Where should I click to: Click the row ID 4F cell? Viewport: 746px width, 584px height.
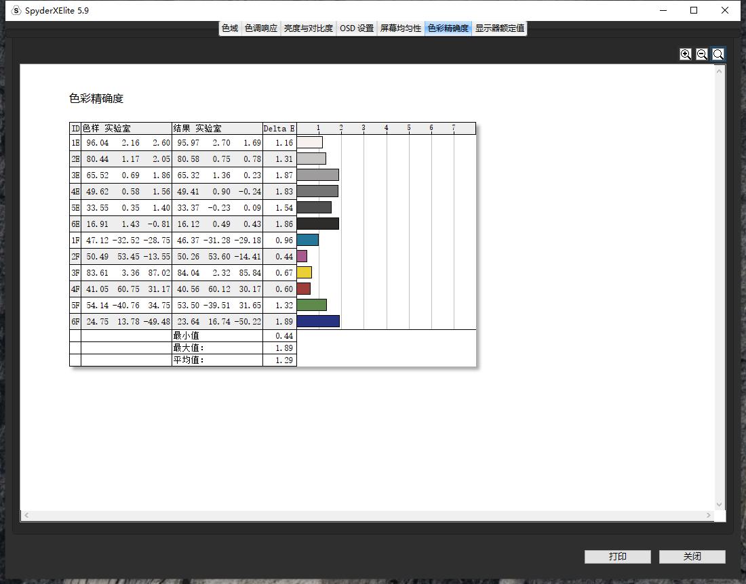(75, 289)
